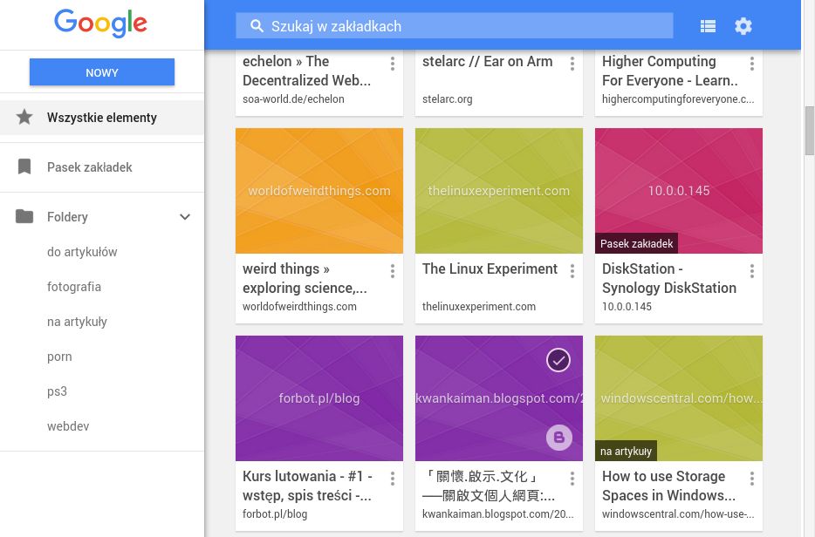Click forbot.pl/blog URL below title
Image resolution: width=815 pixels, height=537 pixels.
tap(275, 514)
